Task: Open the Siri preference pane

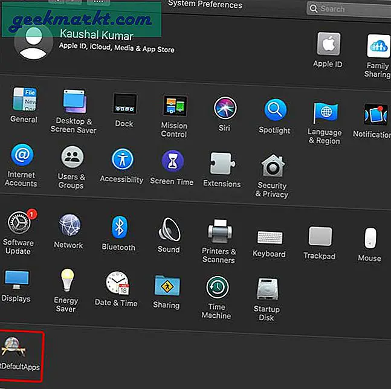Action: click(225, 109)
